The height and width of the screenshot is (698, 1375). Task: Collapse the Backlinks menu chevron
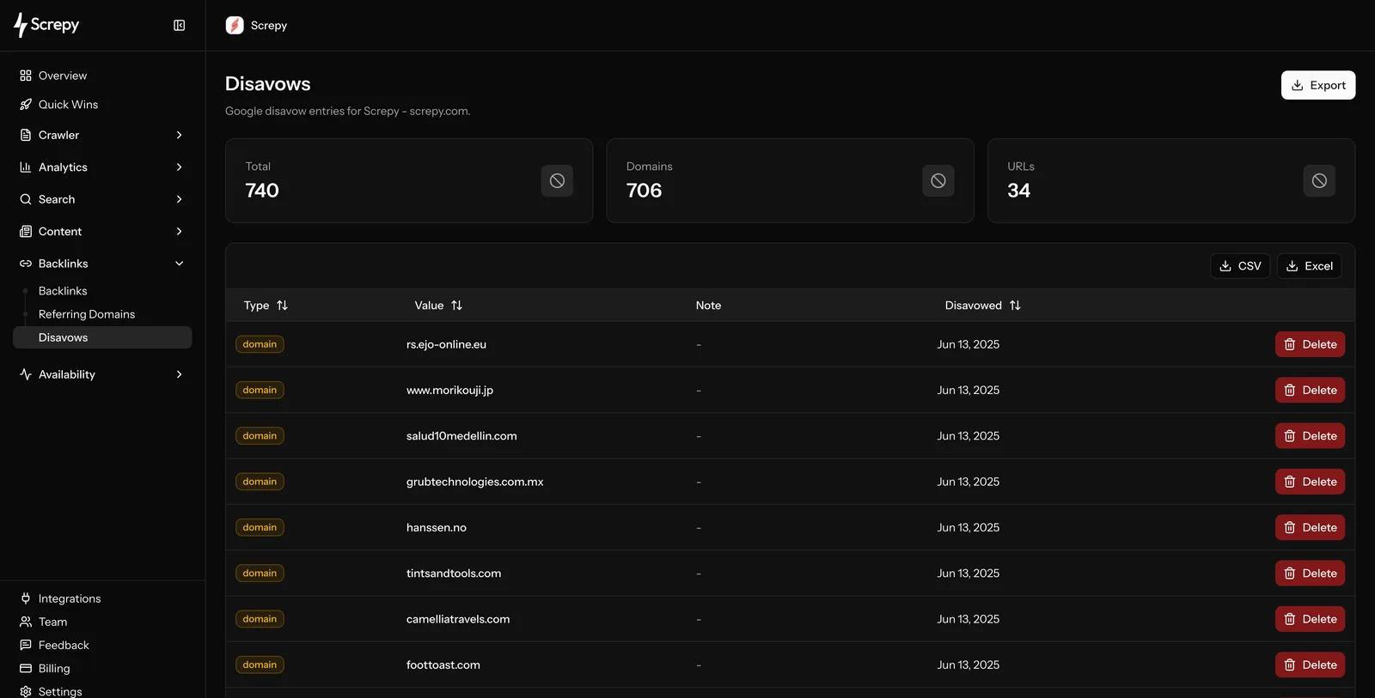tap(179, 264)
